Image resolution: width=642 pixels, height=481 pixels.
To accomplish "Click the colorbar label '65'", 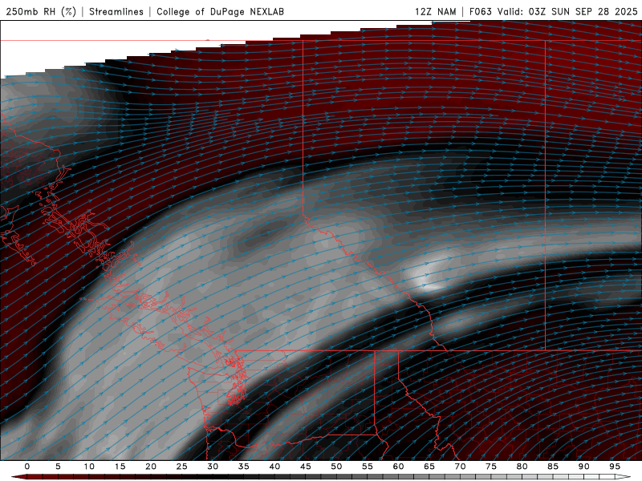I will [x=429, y=467].
